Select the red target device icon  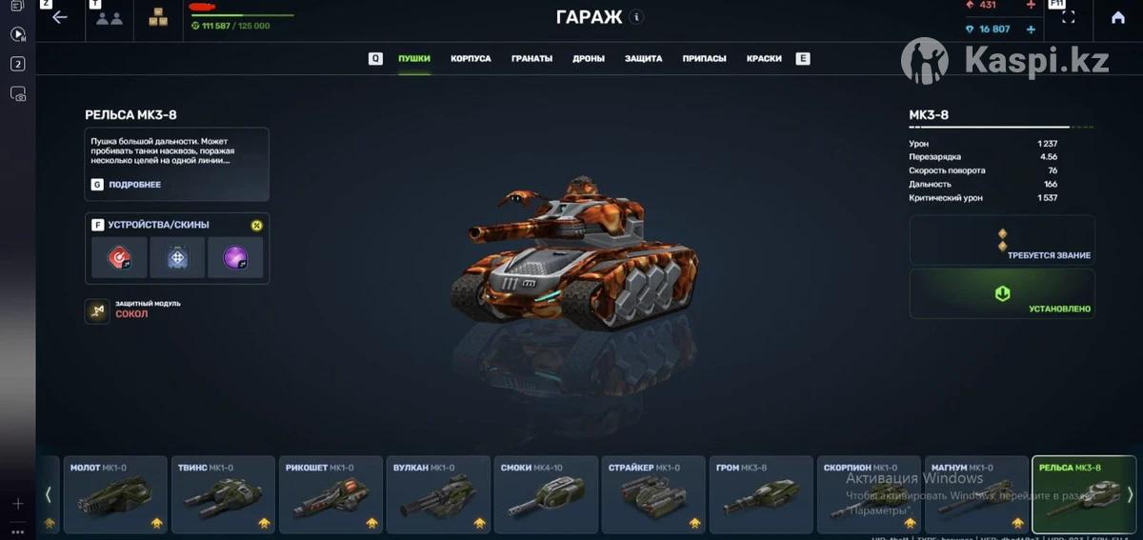pos(120,257)
